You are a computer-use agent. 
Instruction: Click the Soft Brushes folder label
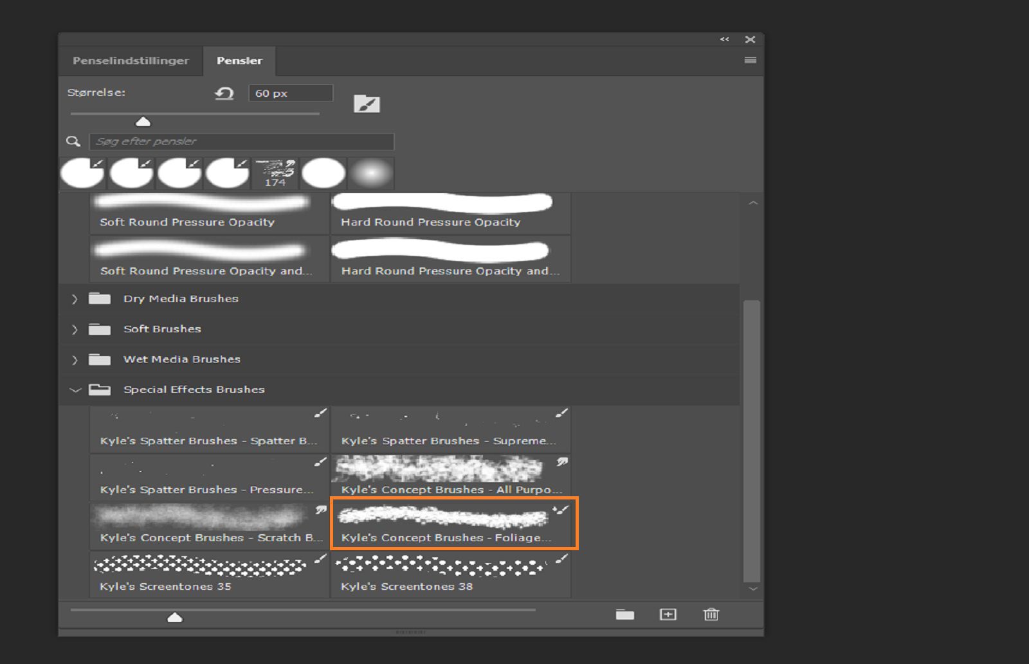click(x=162, y=329)
